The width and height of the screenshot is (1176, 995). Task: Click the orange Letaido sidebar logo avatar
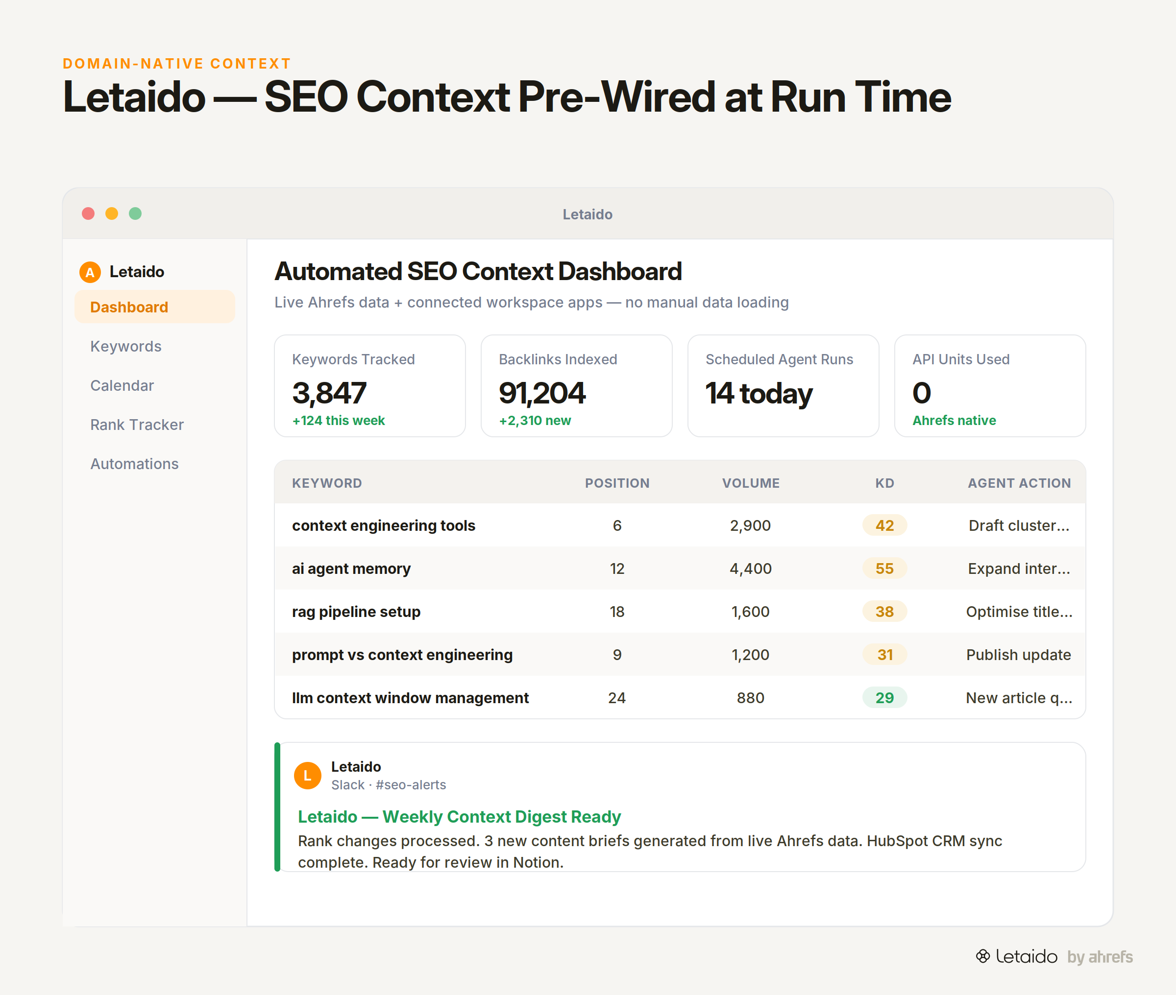pos(90,272)
